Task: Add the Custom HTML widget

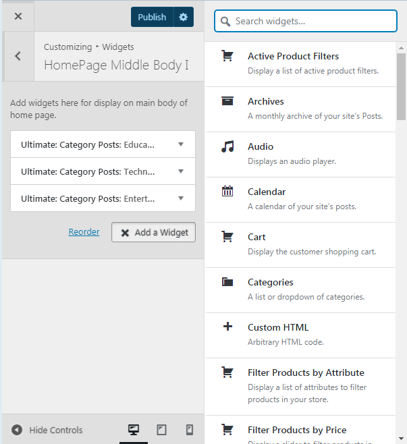Action: 300,335
